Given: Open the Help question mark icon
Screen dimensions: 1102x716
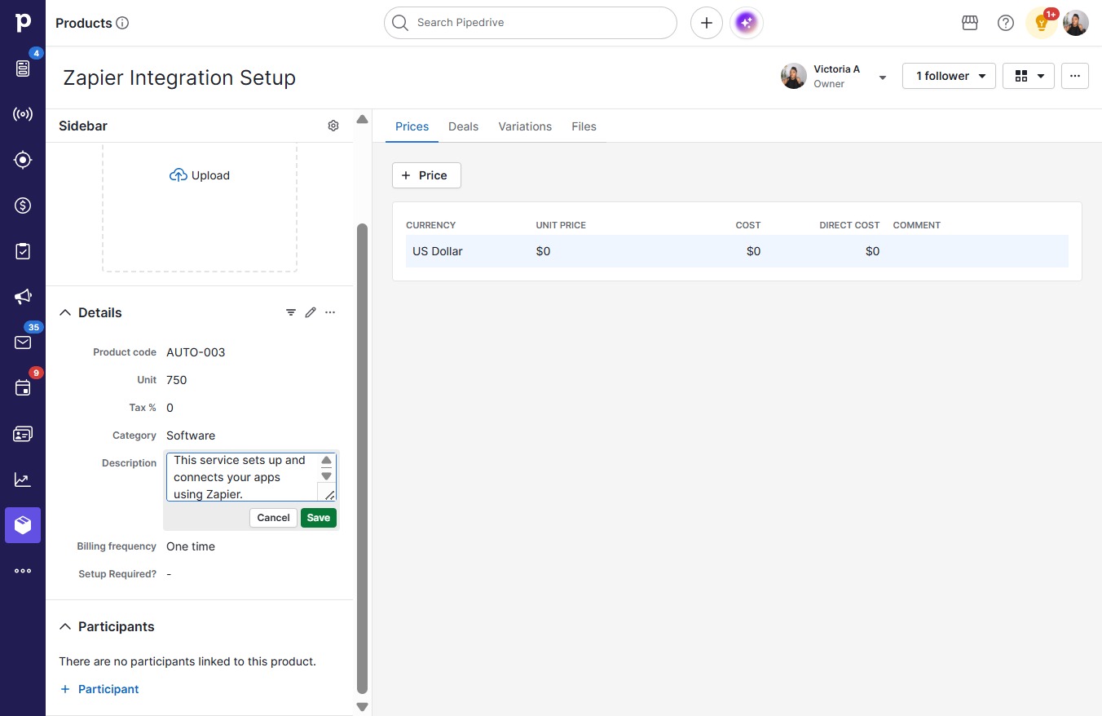Looking at the screenshot, I should click(1006, 23).
